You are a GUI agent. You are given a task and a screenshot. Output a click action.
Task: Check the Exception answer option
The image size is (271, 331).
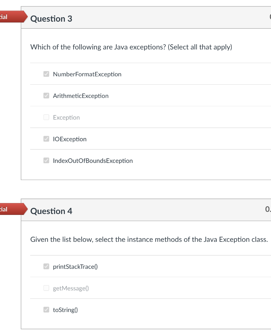pyautogui.click(x=46, y=117)
